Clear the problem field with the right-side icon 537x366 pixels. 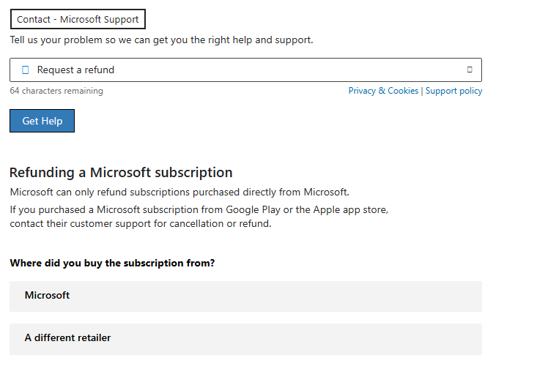[470, 70]
